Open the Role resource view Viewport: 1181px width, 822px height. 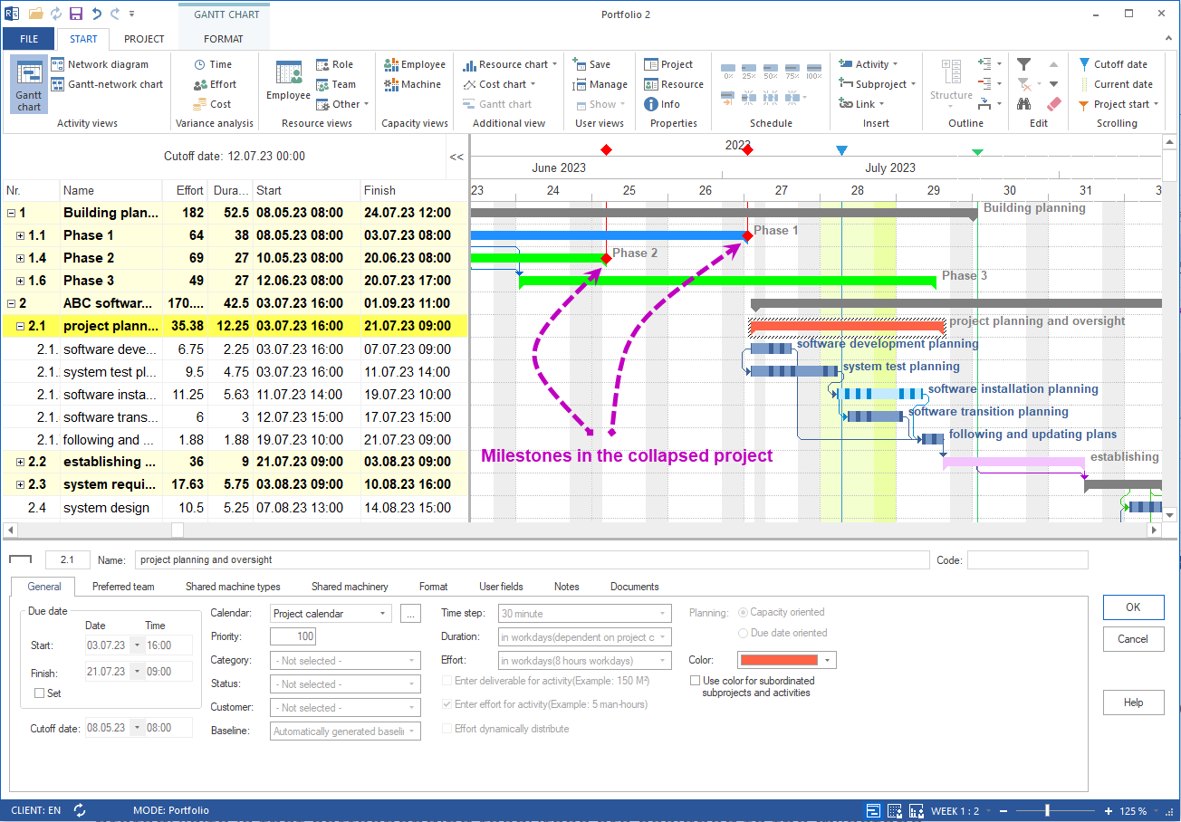(335, 64)
